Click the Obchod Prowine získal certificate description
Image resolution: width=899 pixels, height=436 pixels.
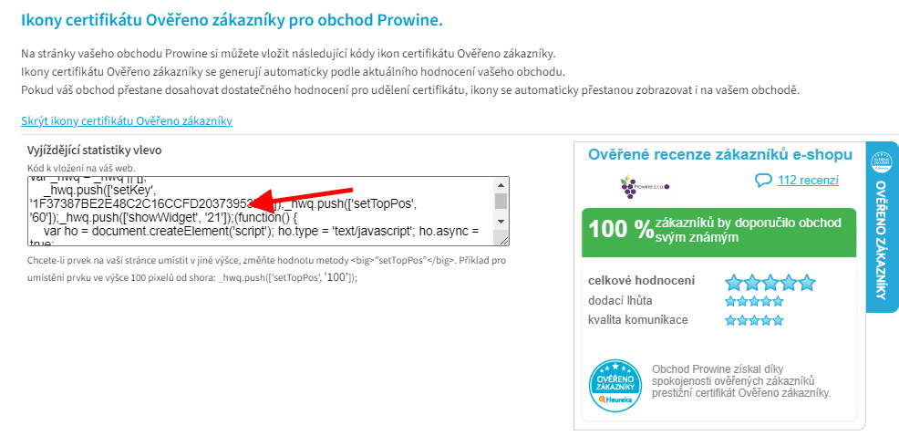click(x=740, y=381)
